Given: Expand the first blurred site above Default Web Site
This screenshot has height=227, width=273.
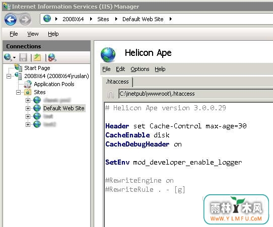Looking at the screenshot, I should [x=28, y=100].
